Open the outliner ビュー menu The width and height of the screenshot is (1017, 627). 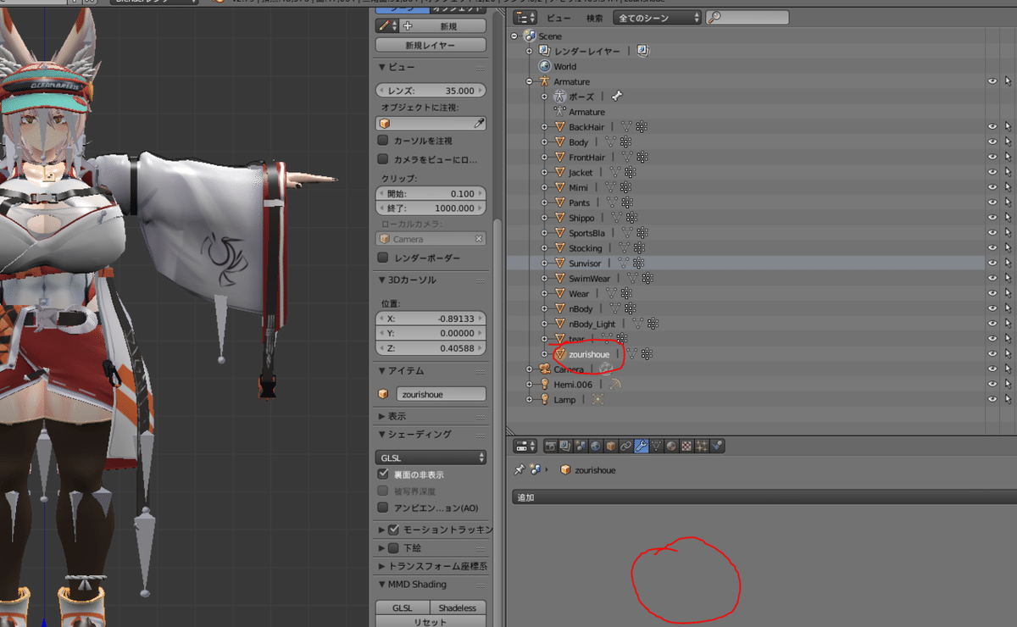pyautogui.click(x=559, y=18)
